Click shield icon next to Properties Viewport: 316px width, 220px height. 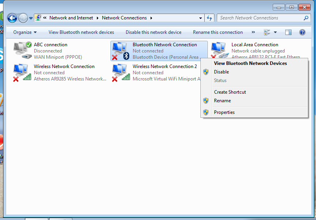coord(206,112)
